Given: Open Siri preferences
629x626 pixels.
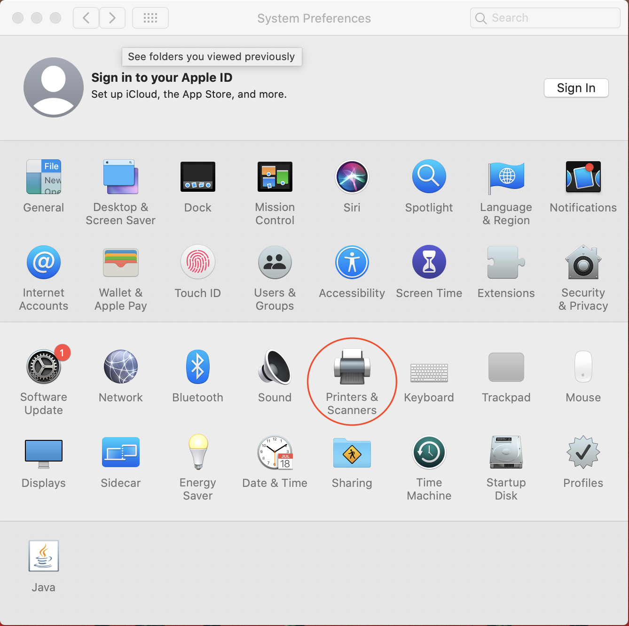Looking at the screenshot, I should coord(352,177).
